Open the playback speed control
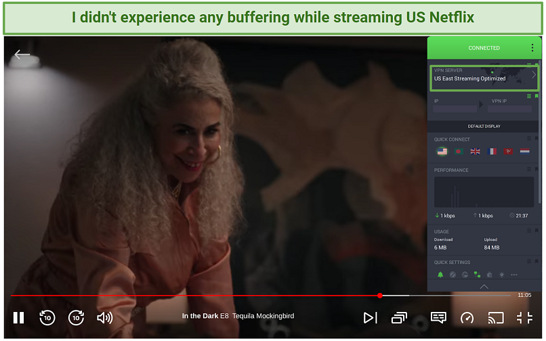This screenshot has height=341, width=546. pyautogui.click(x=467, y=317)
